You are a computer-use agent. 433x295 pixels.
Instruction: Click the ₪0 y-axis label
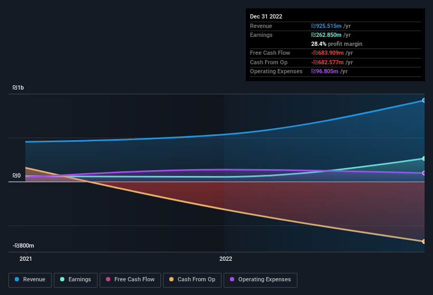[16, 175]
